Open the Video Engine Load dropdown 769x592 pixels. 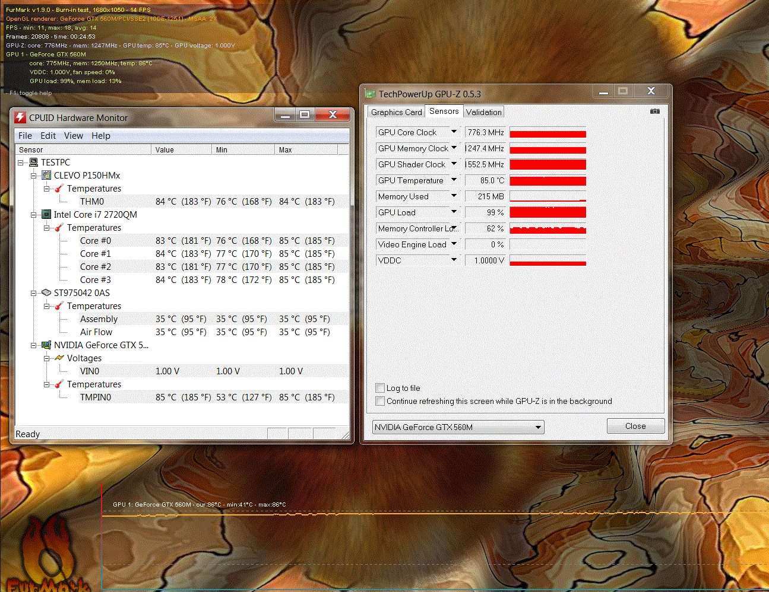(x=454, y=244)
